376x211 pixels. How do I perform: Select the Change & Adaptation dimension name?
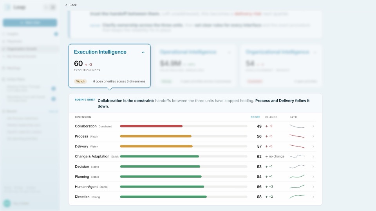click(x=92, y=156)
